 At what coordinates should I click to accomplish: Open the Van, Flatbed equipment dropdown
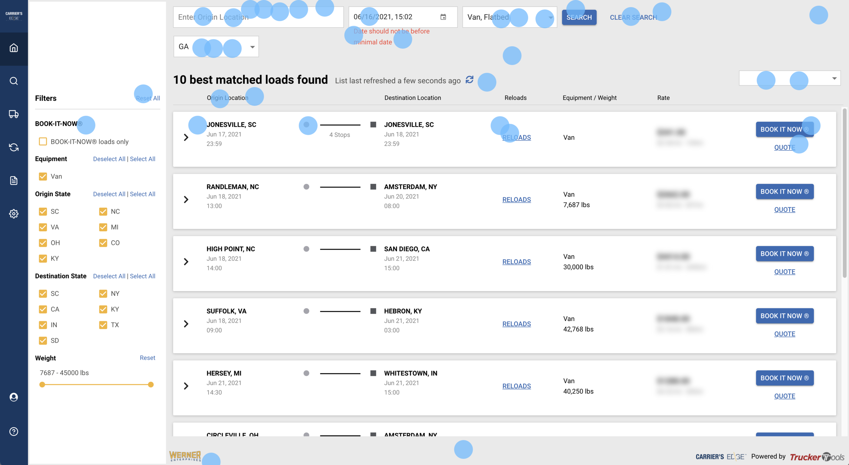click(x=509, y=17)
